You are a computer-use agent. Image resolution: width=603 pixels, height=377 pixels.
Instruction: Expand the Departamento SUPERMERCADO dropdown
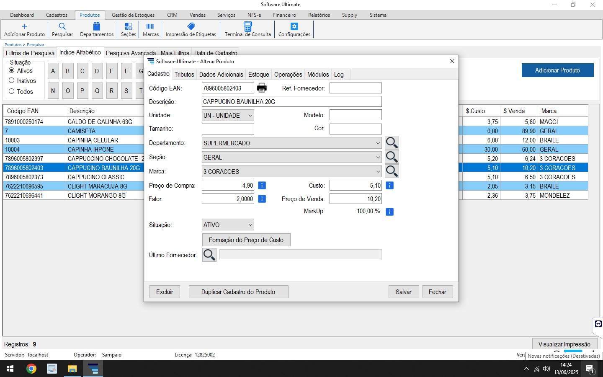coord(291,143)
